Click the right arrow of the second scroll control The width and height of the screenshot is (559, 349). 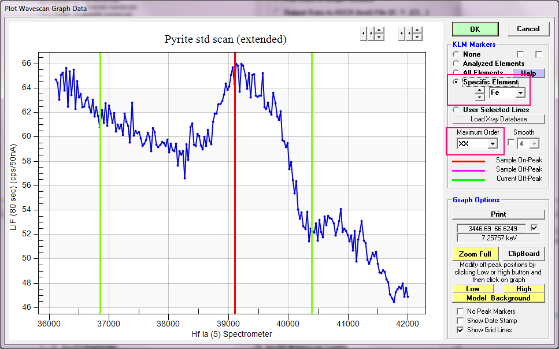click(x=409, y=34)
